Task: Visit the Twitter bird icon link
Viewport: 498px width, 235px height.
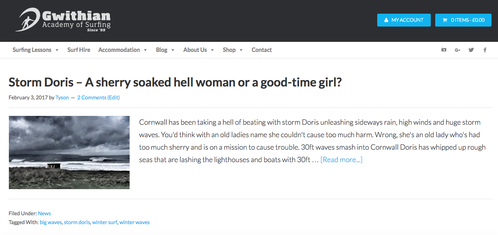Action: [x=471, y=50]
